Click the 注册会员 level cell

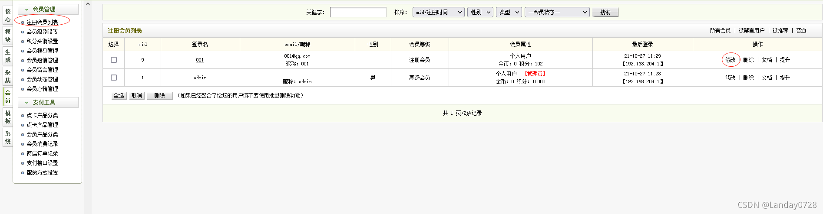(x=420, y=60)
